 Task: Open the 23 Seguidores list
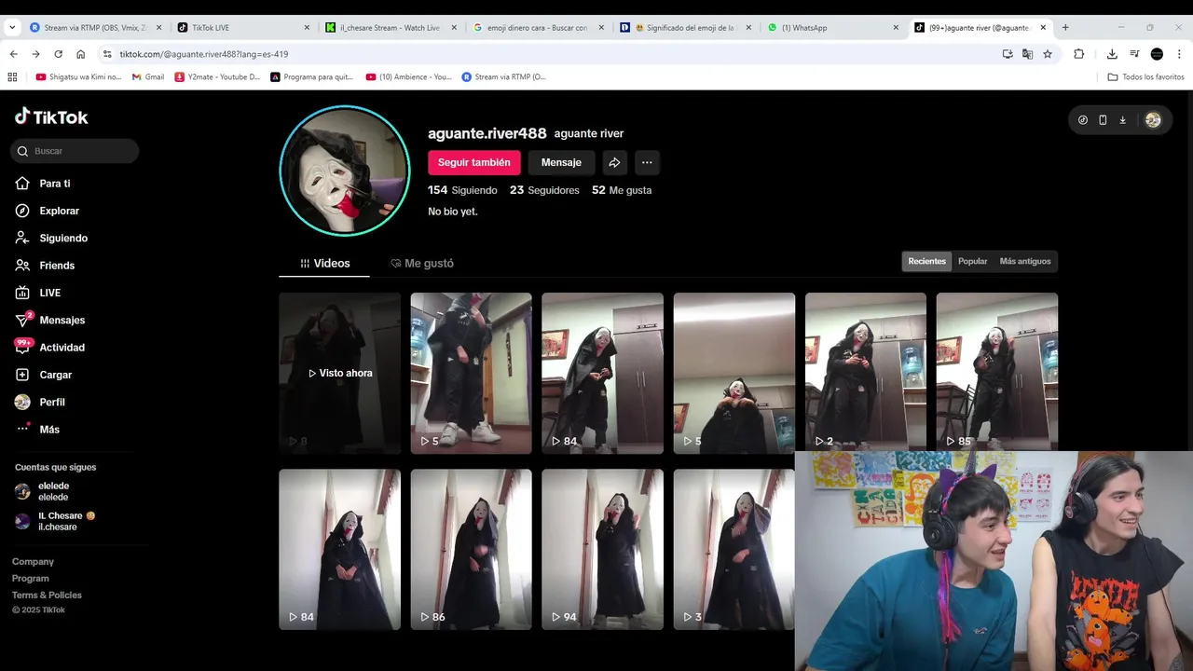[x=544, y=190]
